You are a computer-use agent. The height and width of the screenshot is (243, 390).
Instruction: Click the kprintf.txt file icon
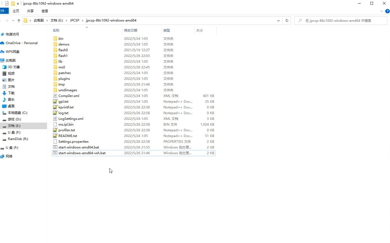[55, 107]
